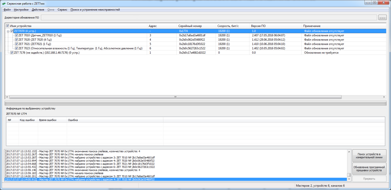The image size is (391, 190).
Task: Toggle the header checkbox beside Имя устройства
Action: point(8,26)
